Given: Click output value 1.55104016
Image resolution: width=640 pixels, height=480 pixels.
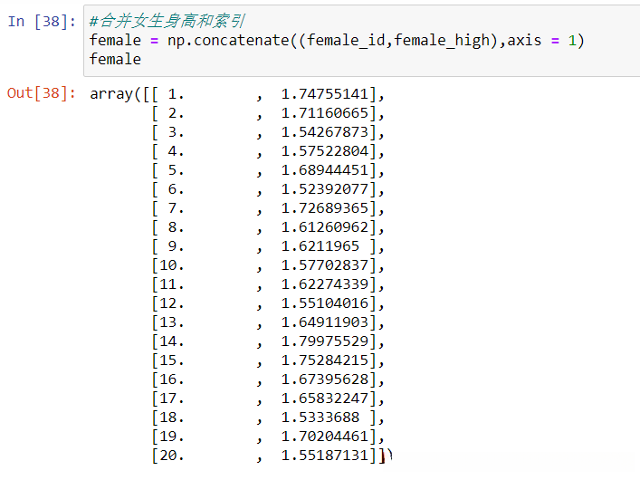Looking at the screenshot, I should (324, 303).
